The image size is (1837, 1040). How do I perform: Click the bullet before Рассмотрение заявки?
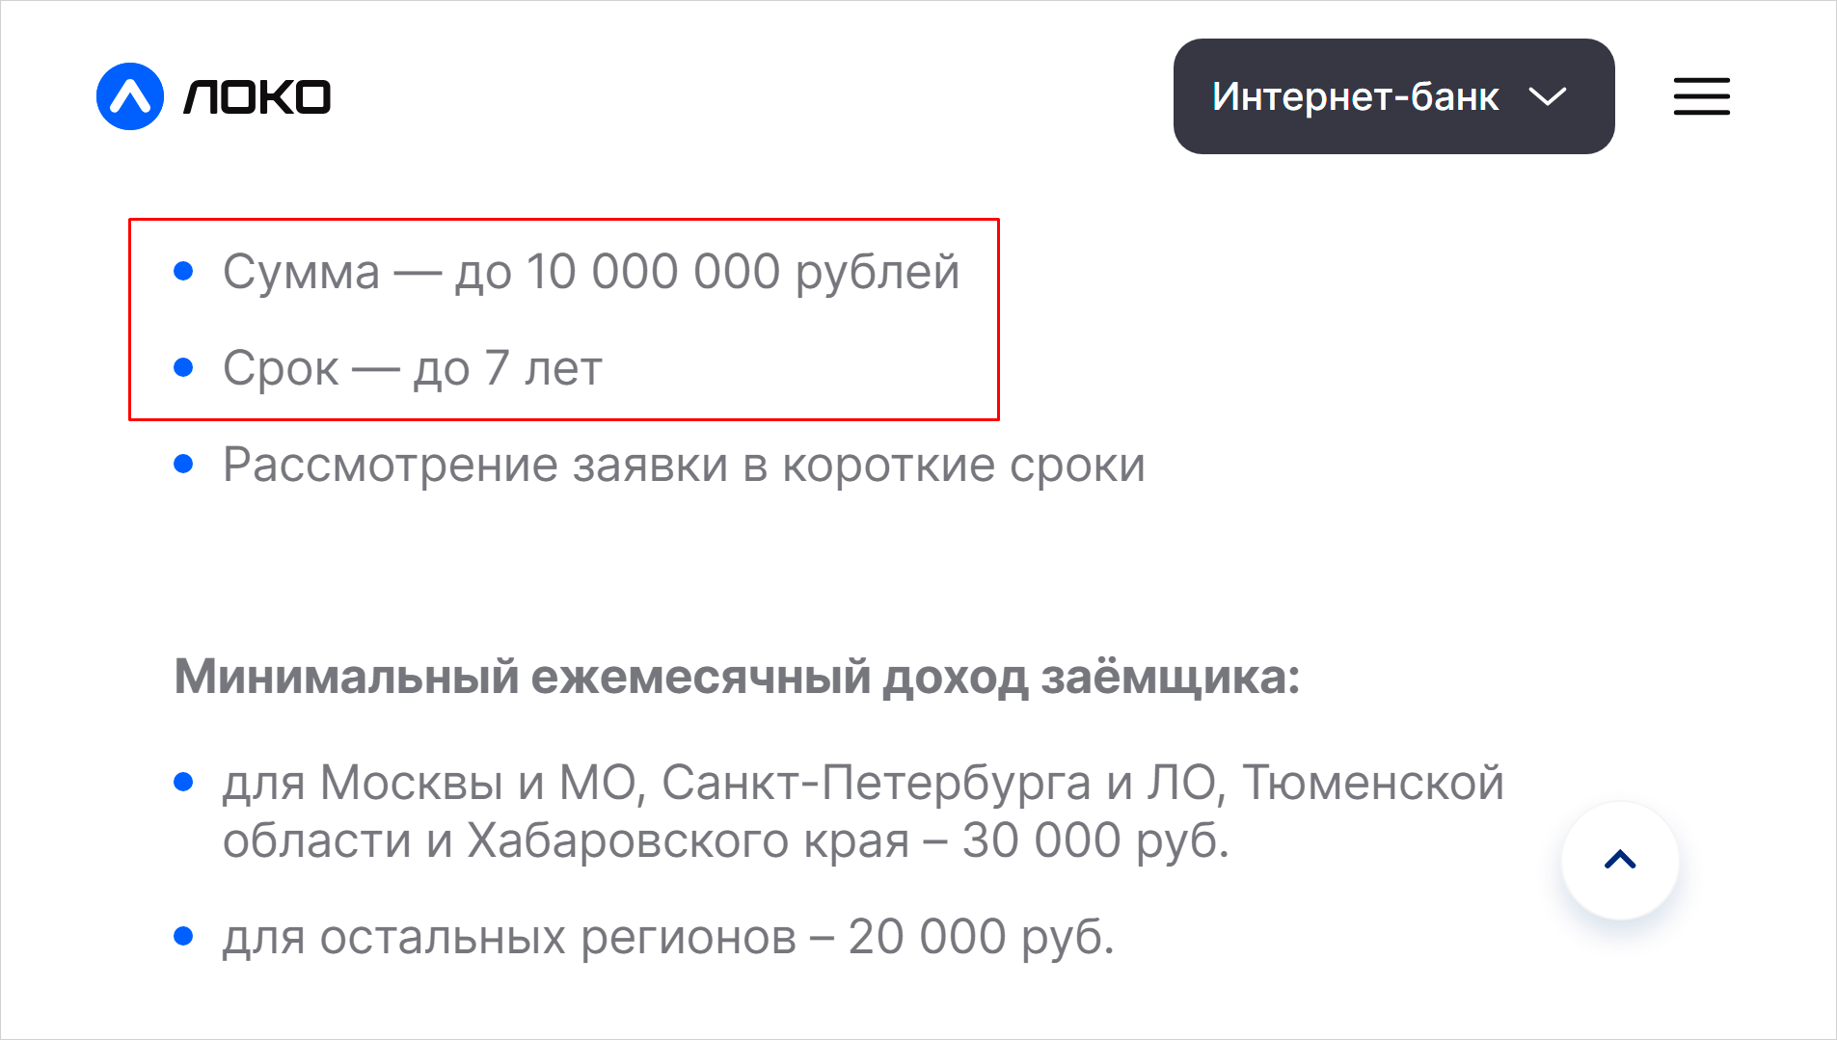pos(183,465)
